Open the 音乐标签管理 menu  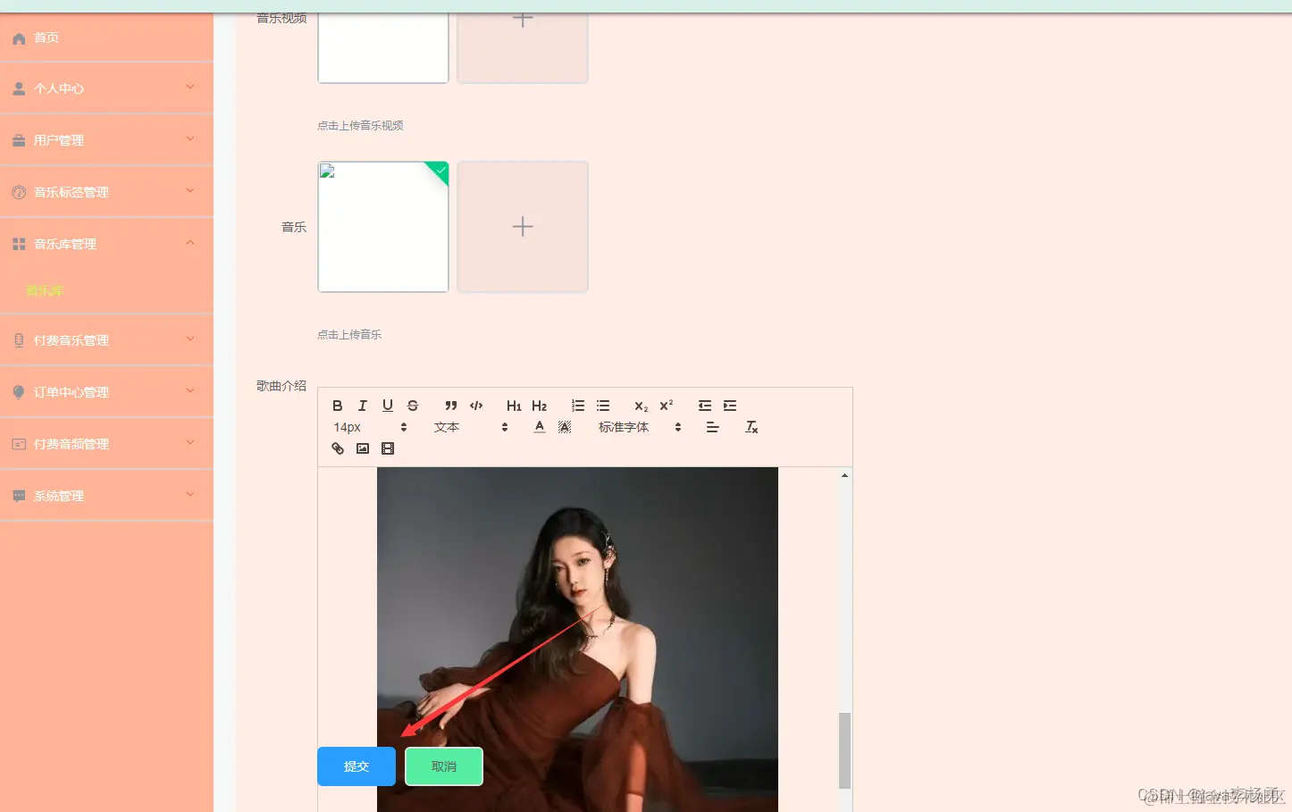tap(106, 192)
